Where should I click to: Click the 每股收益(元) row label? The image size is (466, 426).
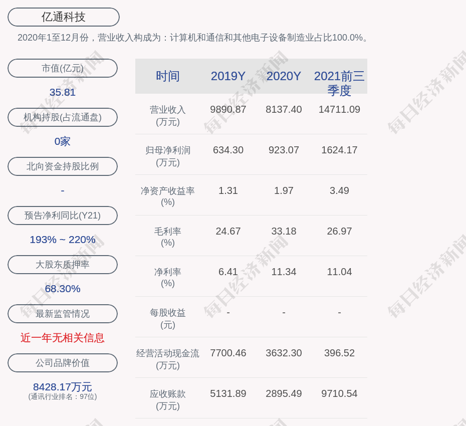pyautogui.click(x=168, y=318)
